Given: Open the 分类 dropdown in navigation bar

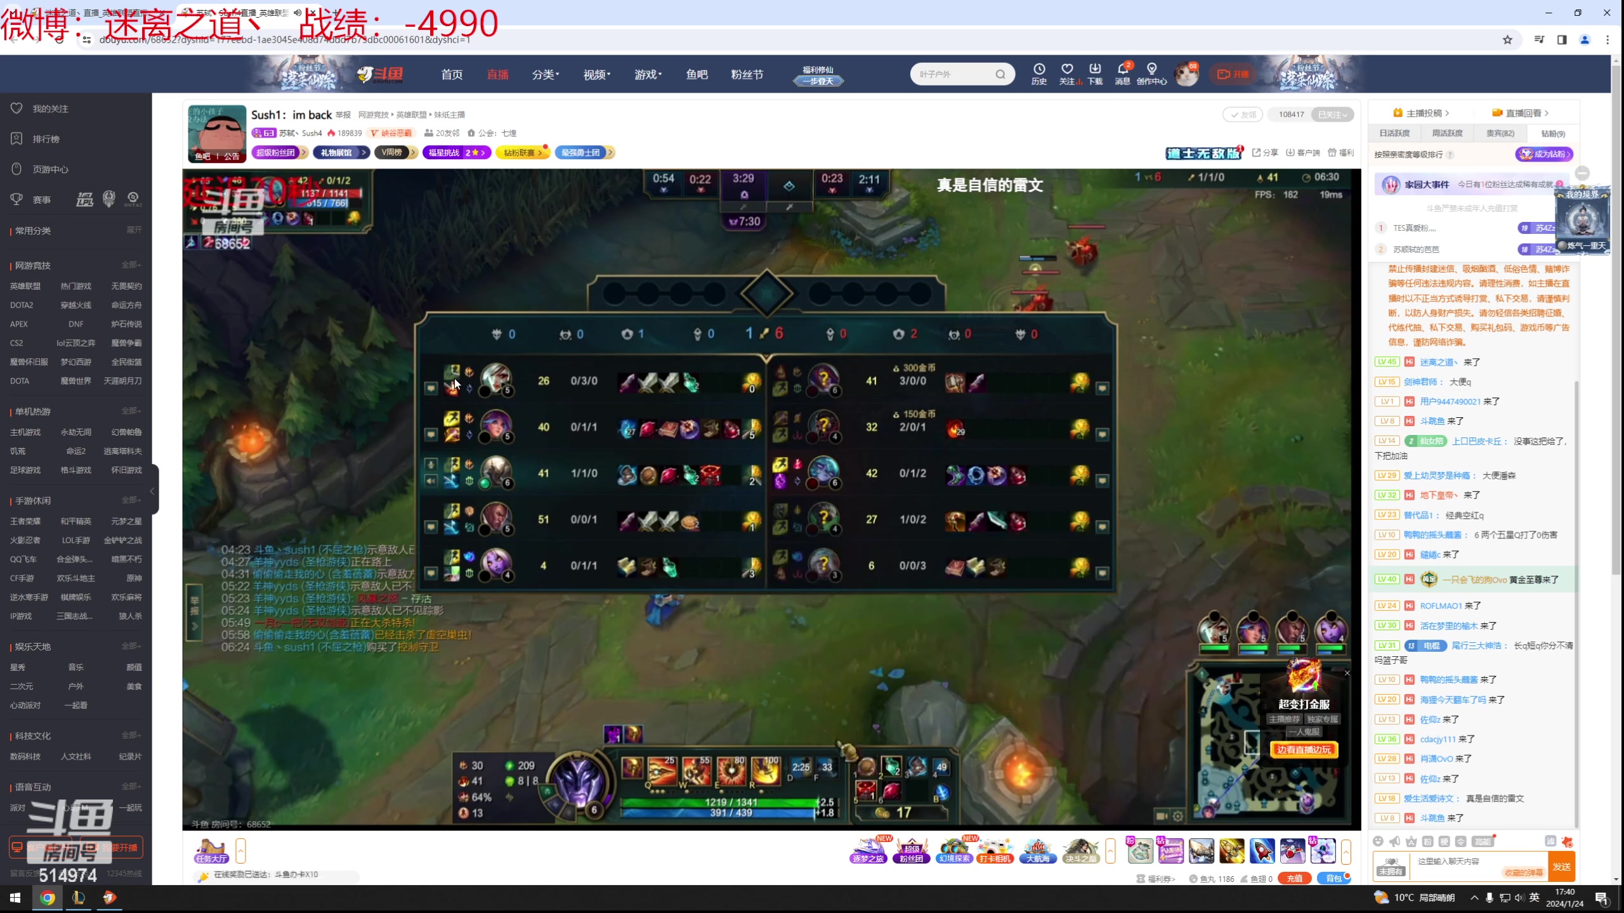Looking at the screenshot, I should point(546,74).
